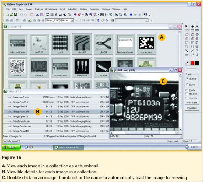Click the zoom-out magnifier icon
Screen dimensions: 203x182
[x=117, y=15]
